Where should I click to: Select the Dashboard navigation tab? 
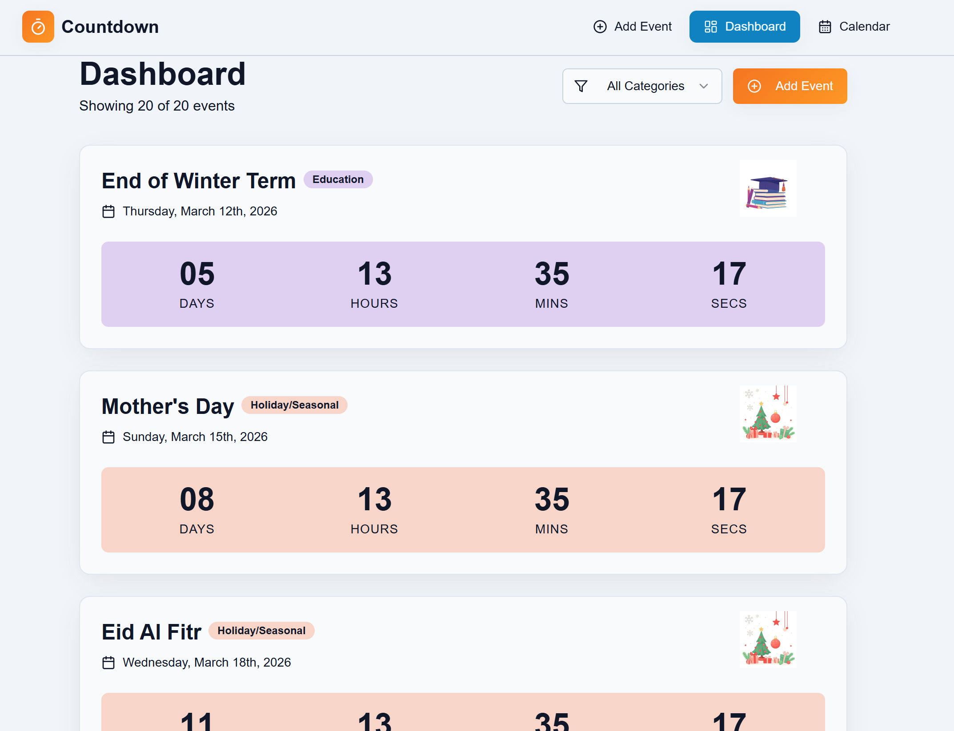click(x=745, y=27)
